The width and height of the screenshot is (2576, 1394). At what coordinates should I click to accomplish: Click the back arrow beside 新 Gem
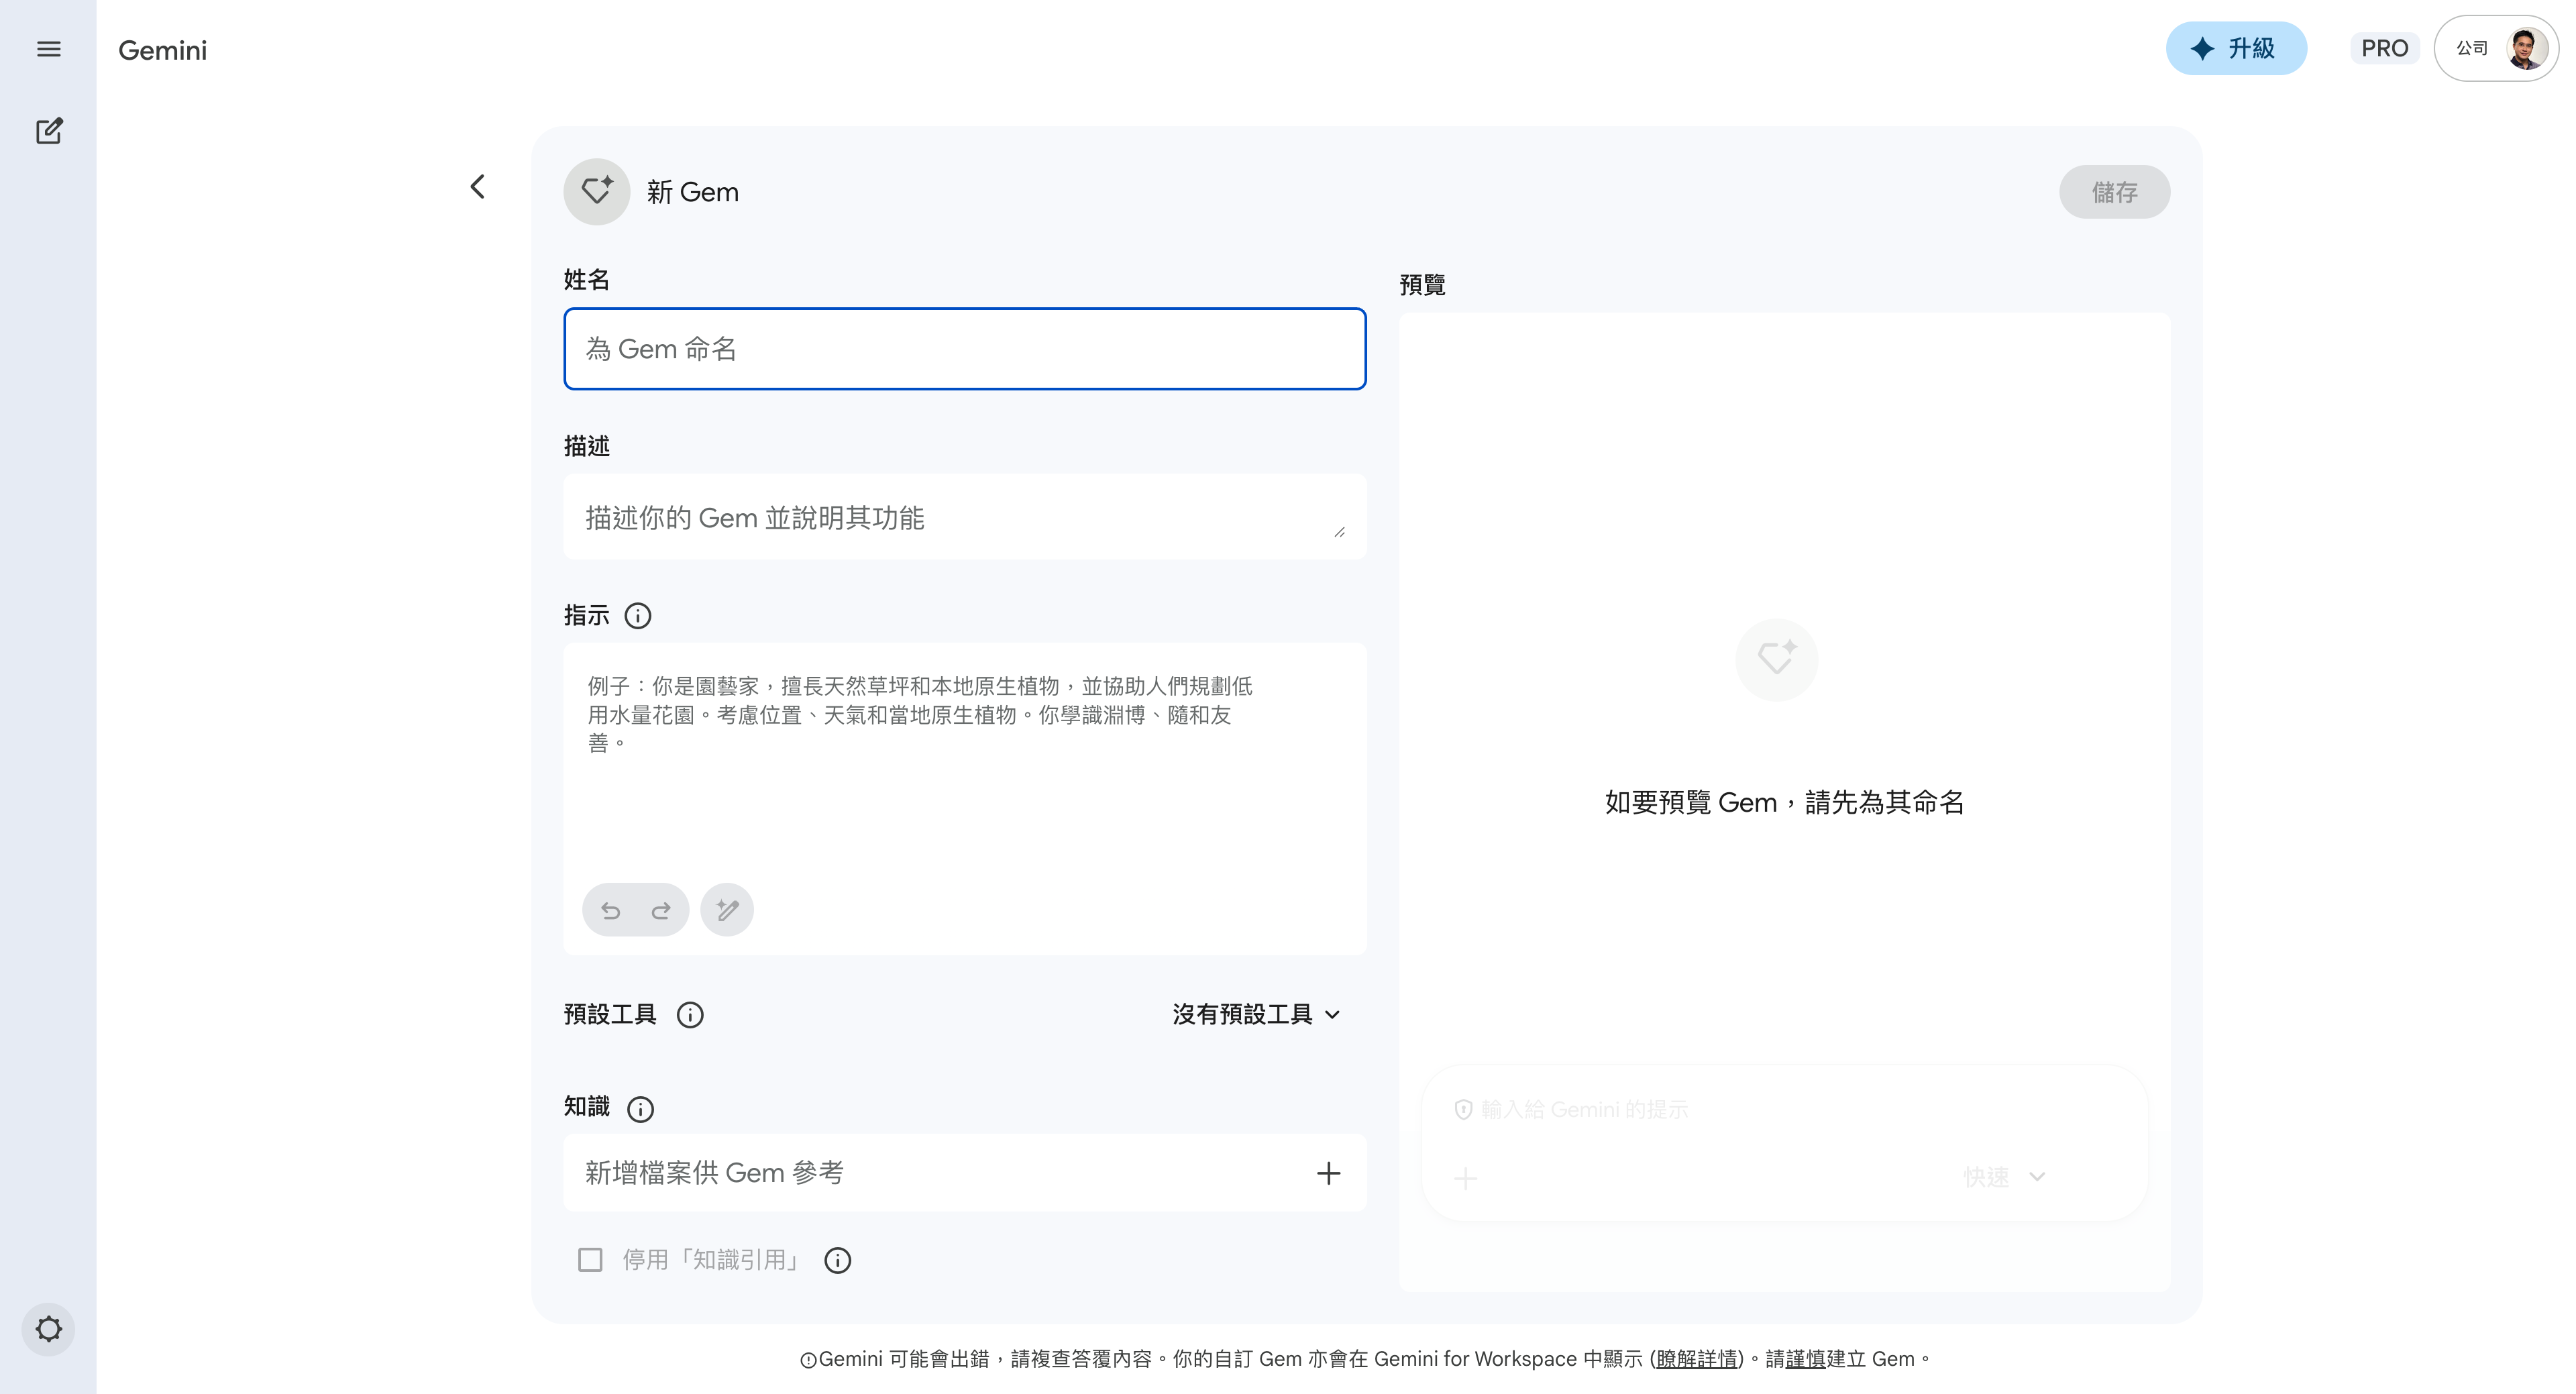(x=478, y=187)
